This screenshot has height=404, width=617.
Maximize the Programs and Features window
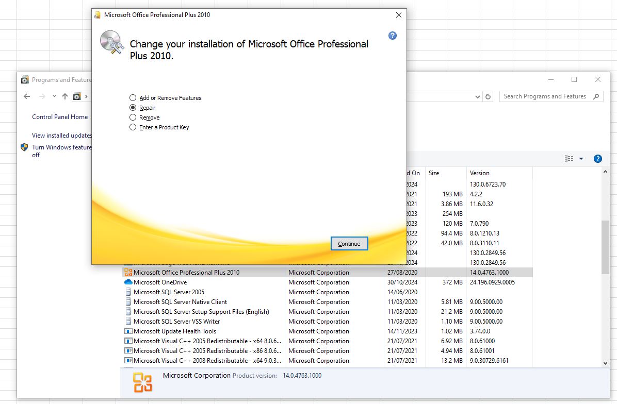pyautogui.click(x=574, y=79)
